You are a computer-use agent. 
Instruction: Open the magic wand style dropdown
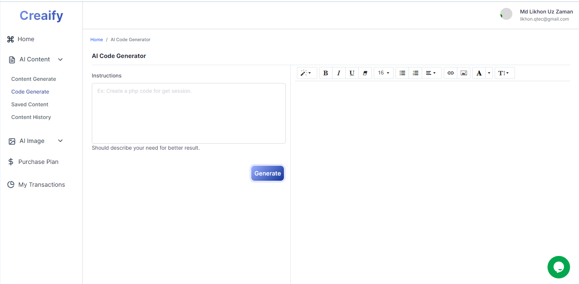coord(307,73)
